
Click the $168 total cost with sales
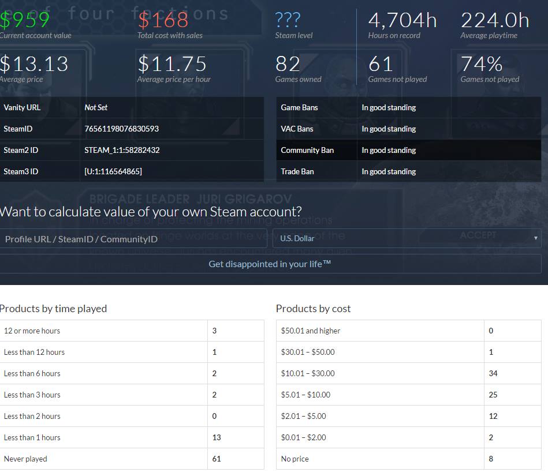point(163,20)
